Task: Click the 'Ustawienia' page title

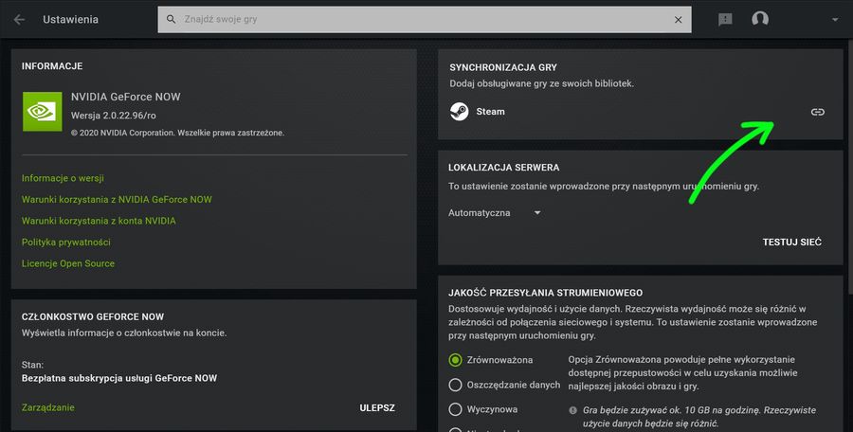Action: [71, 20]
